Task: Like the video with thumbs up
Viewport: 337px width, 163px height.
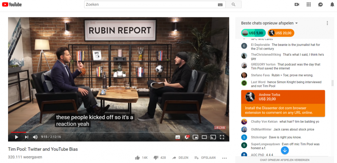Action: pyautogui.click(x=137, y=158)
